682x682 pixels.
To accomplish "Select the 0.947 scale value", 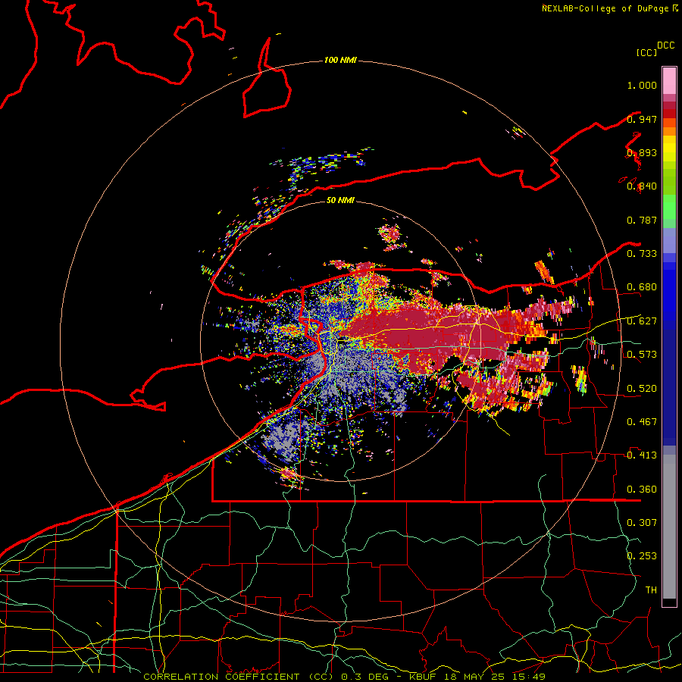I will pos(642,119).
